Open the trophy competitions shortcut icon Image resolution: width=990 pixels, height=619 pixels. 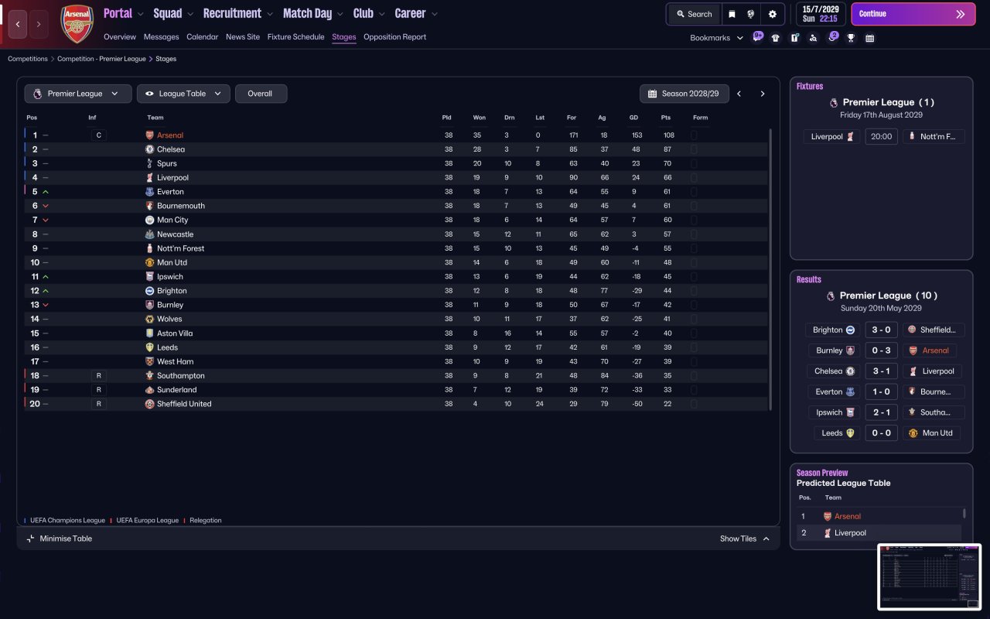tap(851, 38)
